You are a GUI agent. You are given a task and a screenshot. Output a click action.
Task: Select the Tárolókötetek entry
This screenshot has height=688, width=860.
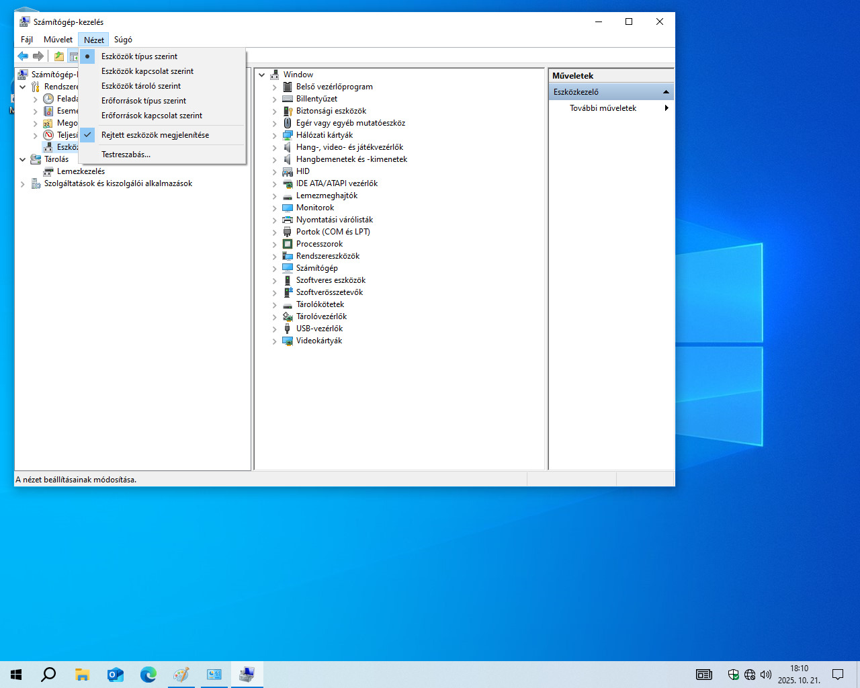[320, 304]
